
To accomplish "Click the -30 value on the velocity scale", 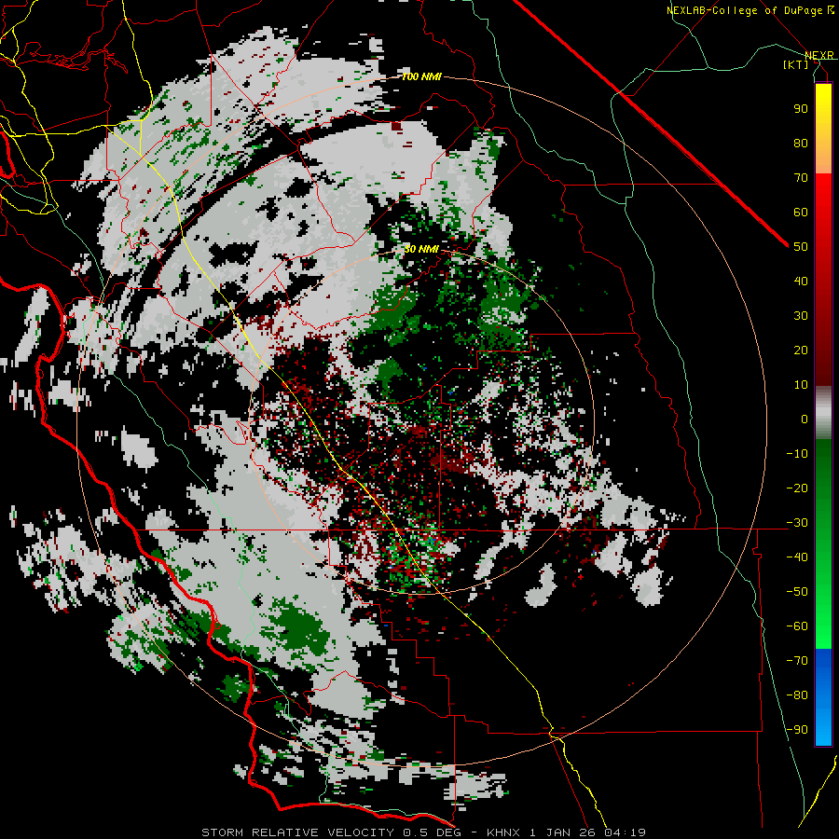I will [797, 523].
